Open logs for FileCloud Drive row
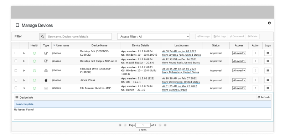Viewport: 285px width, 139px height. pos(268,71)
